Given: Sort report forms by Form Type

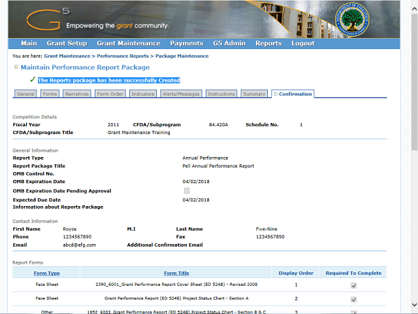Looking at the screenshot, I should coord(46,273).
